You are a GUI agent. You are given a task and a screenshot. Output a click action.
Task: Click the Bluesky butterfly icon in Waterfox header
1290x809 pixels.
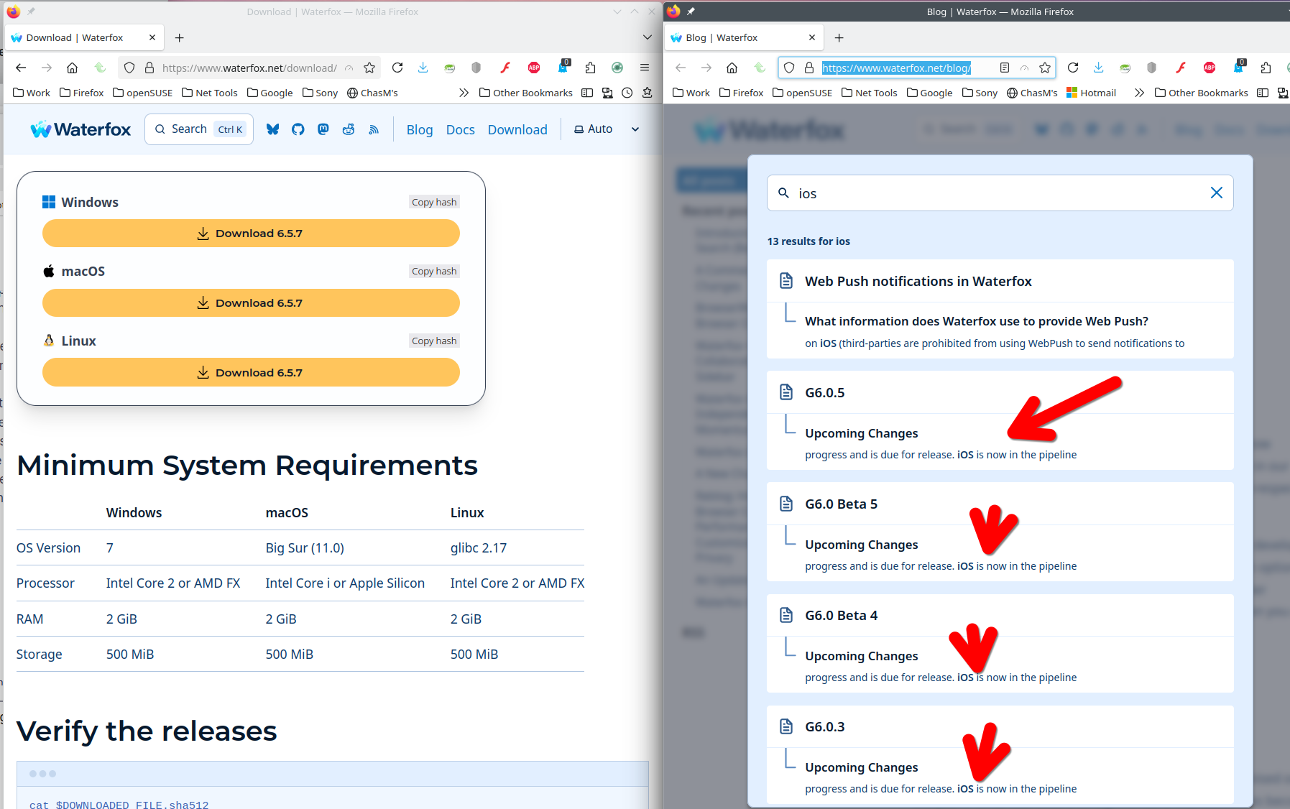272,129
